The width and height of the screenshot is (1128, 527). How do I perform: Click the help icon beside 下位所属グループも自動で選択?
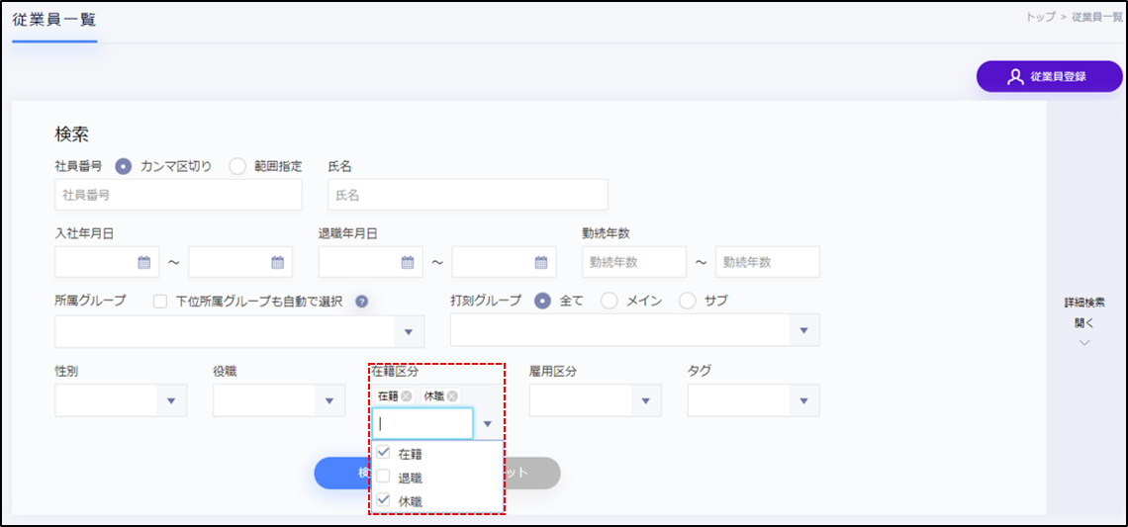tap(361, 302)
